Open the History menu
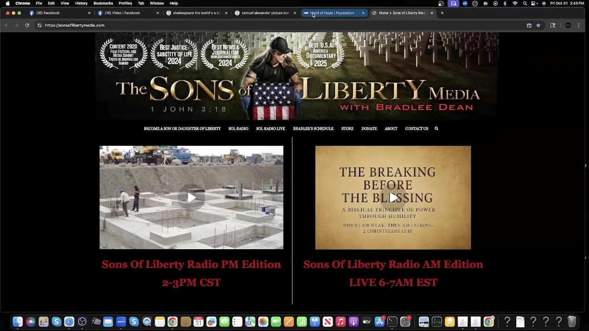Viewport: 589px width, 331px height. point(81,3)
